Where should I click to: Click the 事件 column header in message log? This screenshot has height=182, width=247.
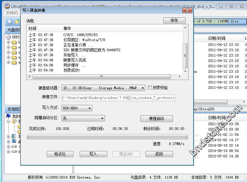pyautogui.click(x=122, y=28)
